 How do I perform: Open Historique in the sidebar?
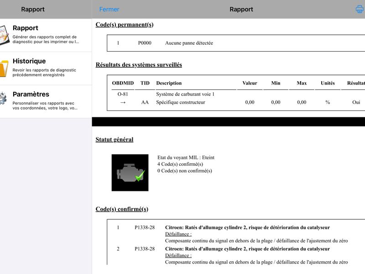coord(46,68)
